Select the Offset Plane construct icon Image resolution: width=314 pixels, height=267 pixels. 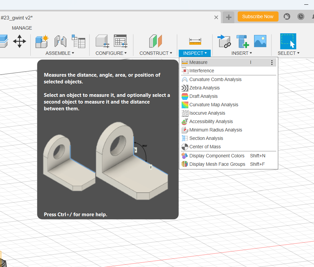pyautogui.click(x=156, y=41)
